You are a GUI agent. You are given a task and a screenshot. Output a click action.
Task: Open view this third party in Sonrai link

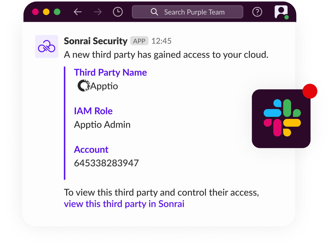(x=124, y=204)
